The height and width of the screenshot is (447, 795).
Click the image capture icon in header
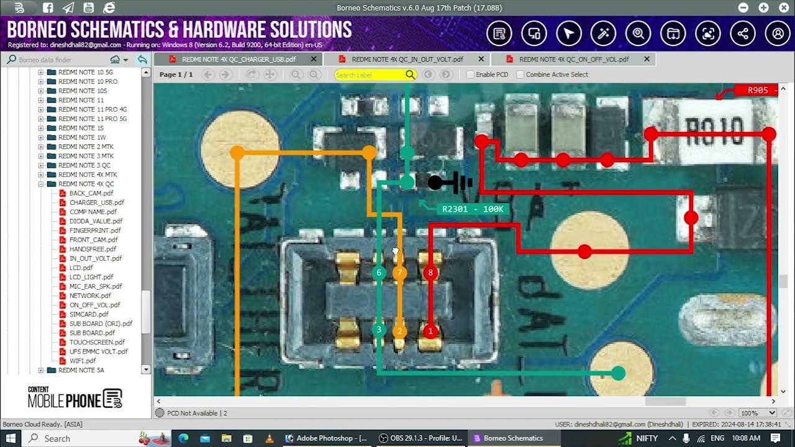pyautogui.click(x=708, y=34)
